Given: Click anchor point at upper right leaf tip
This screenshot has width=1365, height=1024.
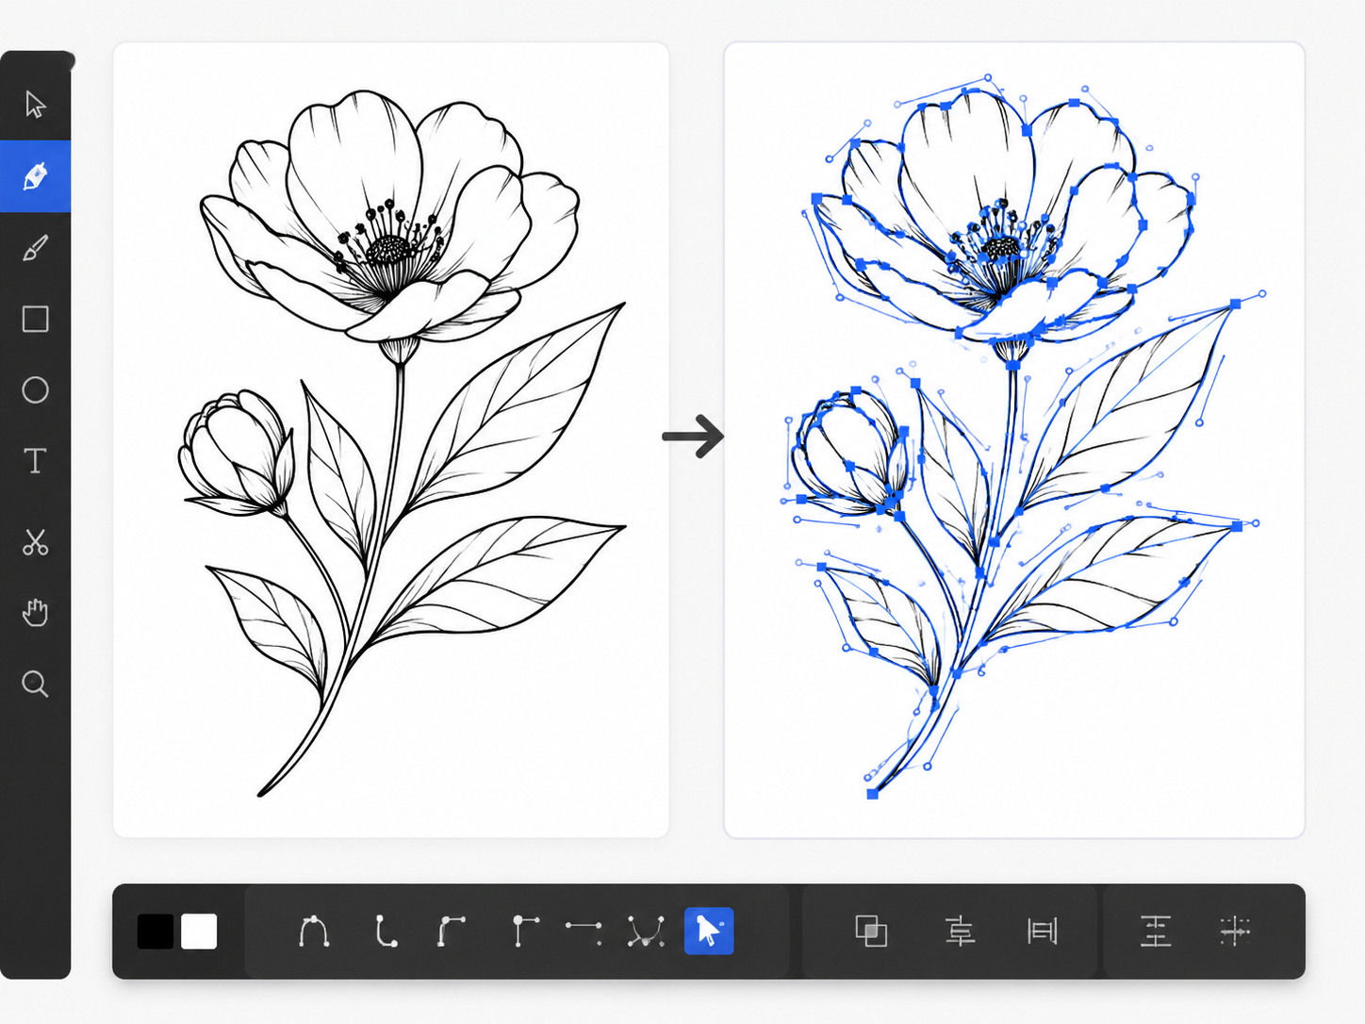Looking at the screenshot, I should pyautogui.click(x=1236, y=304).
